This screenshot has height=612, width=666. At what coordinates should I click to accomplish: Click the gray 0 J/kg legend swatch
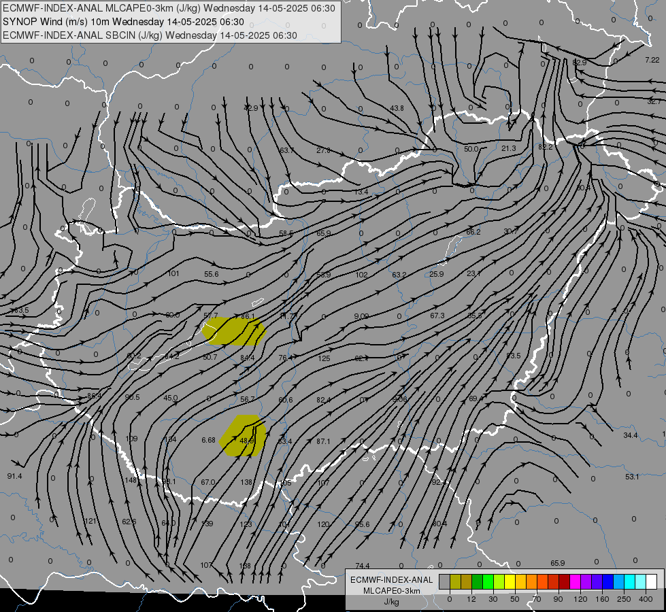click(445, 581)
